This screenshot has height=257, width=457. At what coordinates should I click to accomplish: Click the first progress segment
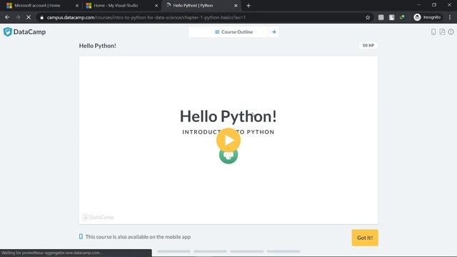pyautogui.click(x=174, y=251)
